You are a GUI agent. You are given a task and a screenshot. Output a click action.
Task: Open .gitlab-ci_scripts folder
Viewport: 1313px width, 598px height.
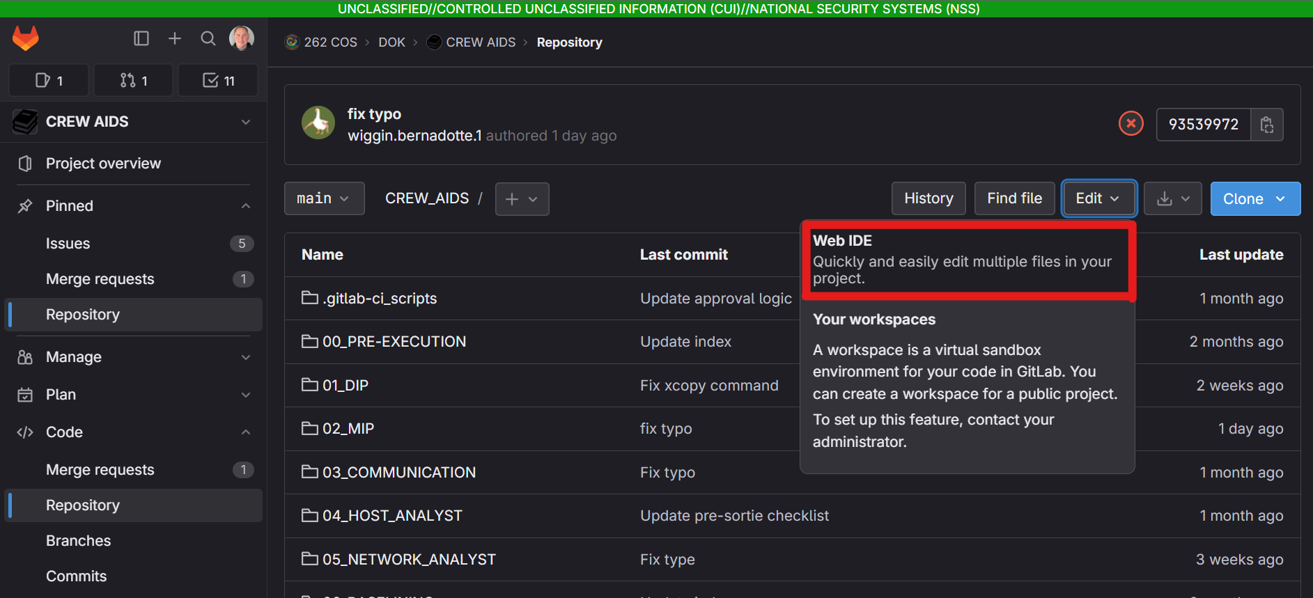(x=380, y=299)
